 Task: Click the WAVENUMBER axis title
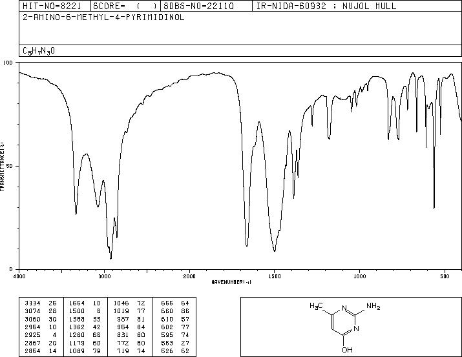pos(231,282)
